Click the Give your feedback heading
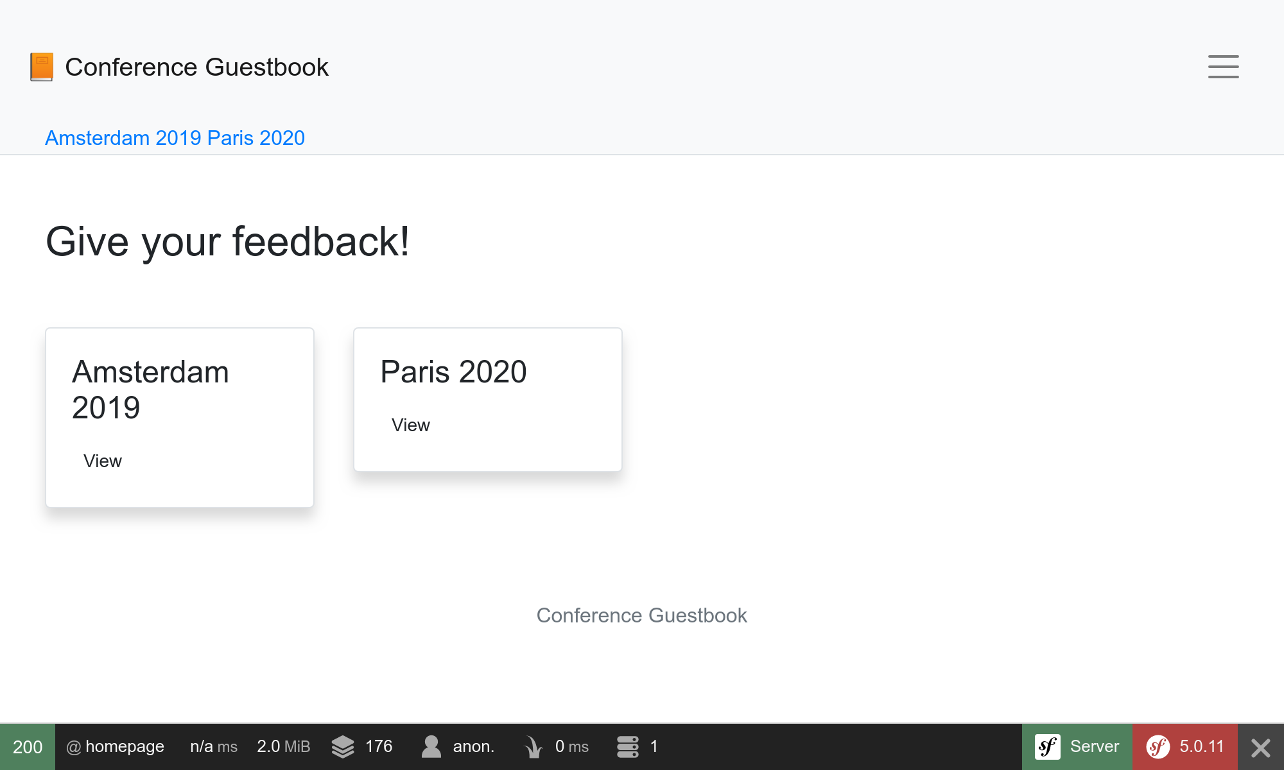 pyautogui.click(x=227, y=241)
